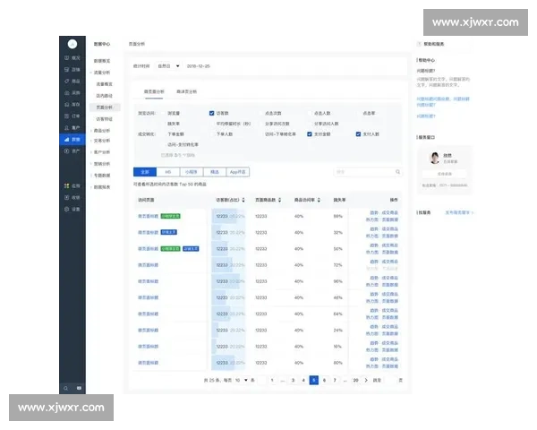Image resolution: width=537 pixels, height=430 pixels.
Task: Click the 全部 filter button
Action: click(x=146, y=171)
